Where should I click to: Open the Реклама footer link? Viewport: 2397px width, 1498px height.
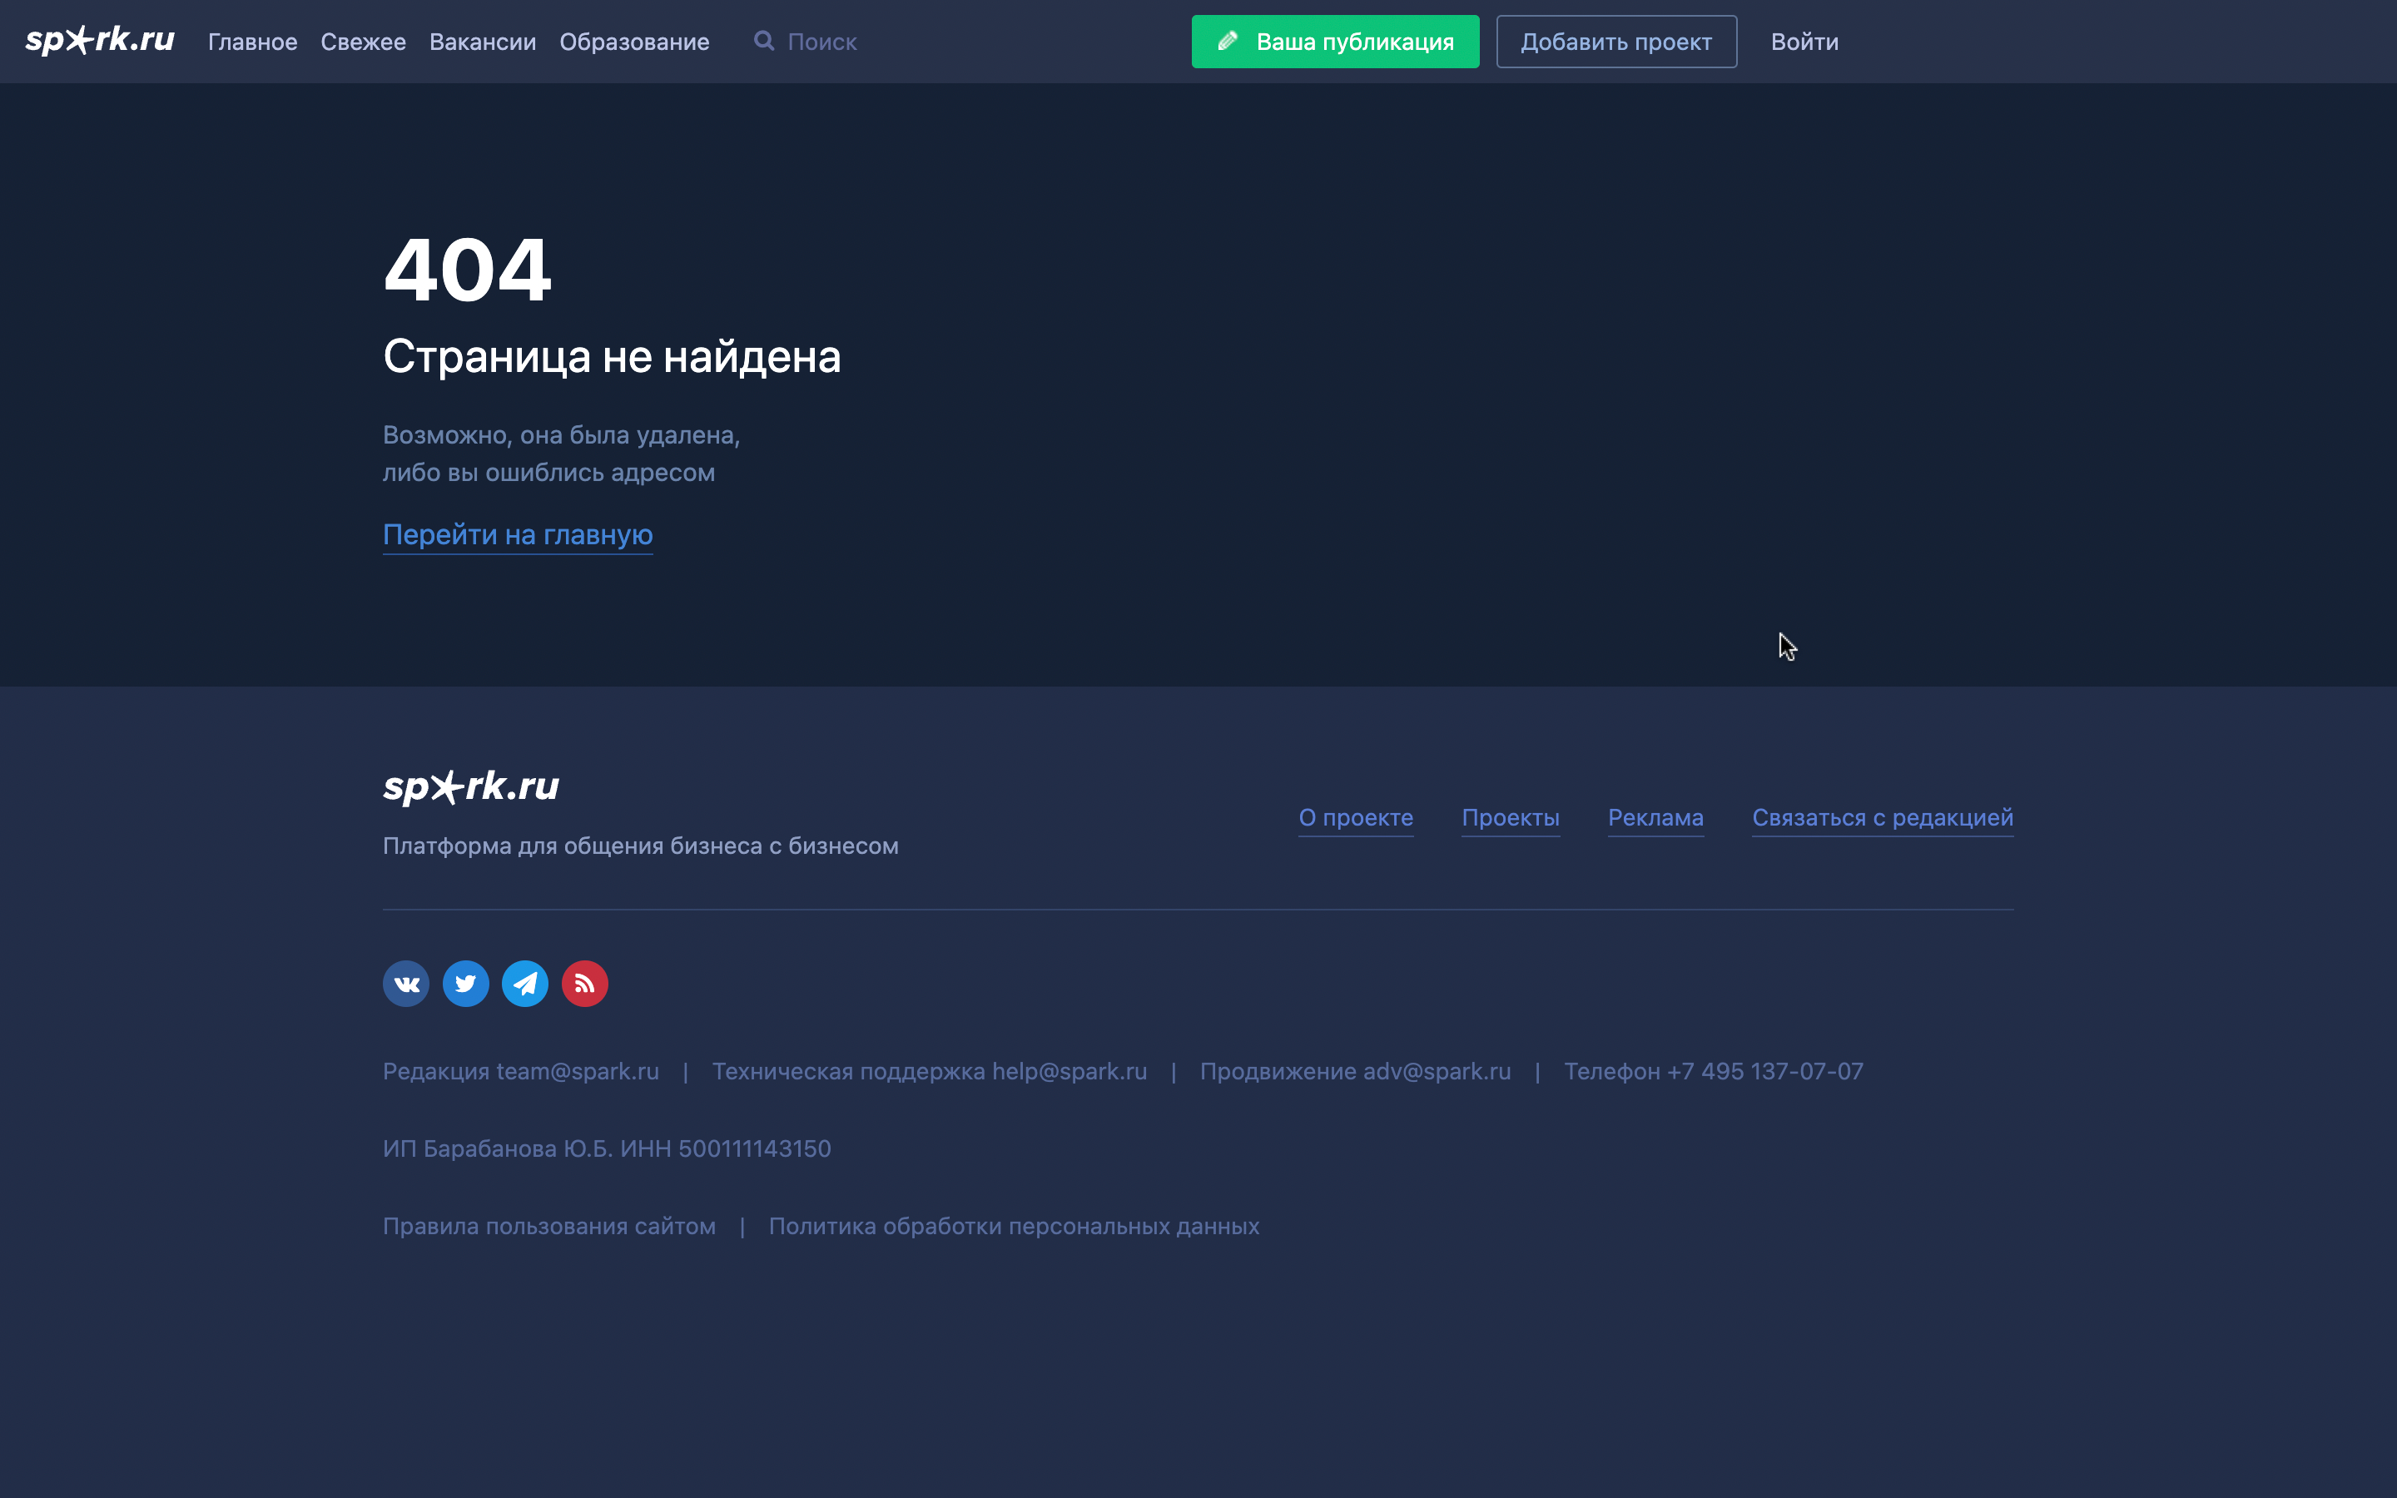coord(1656,818)
